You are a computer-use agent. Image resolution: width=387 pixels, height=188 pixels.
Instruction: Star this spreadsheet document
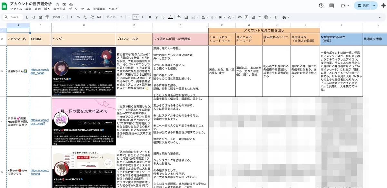57,4
